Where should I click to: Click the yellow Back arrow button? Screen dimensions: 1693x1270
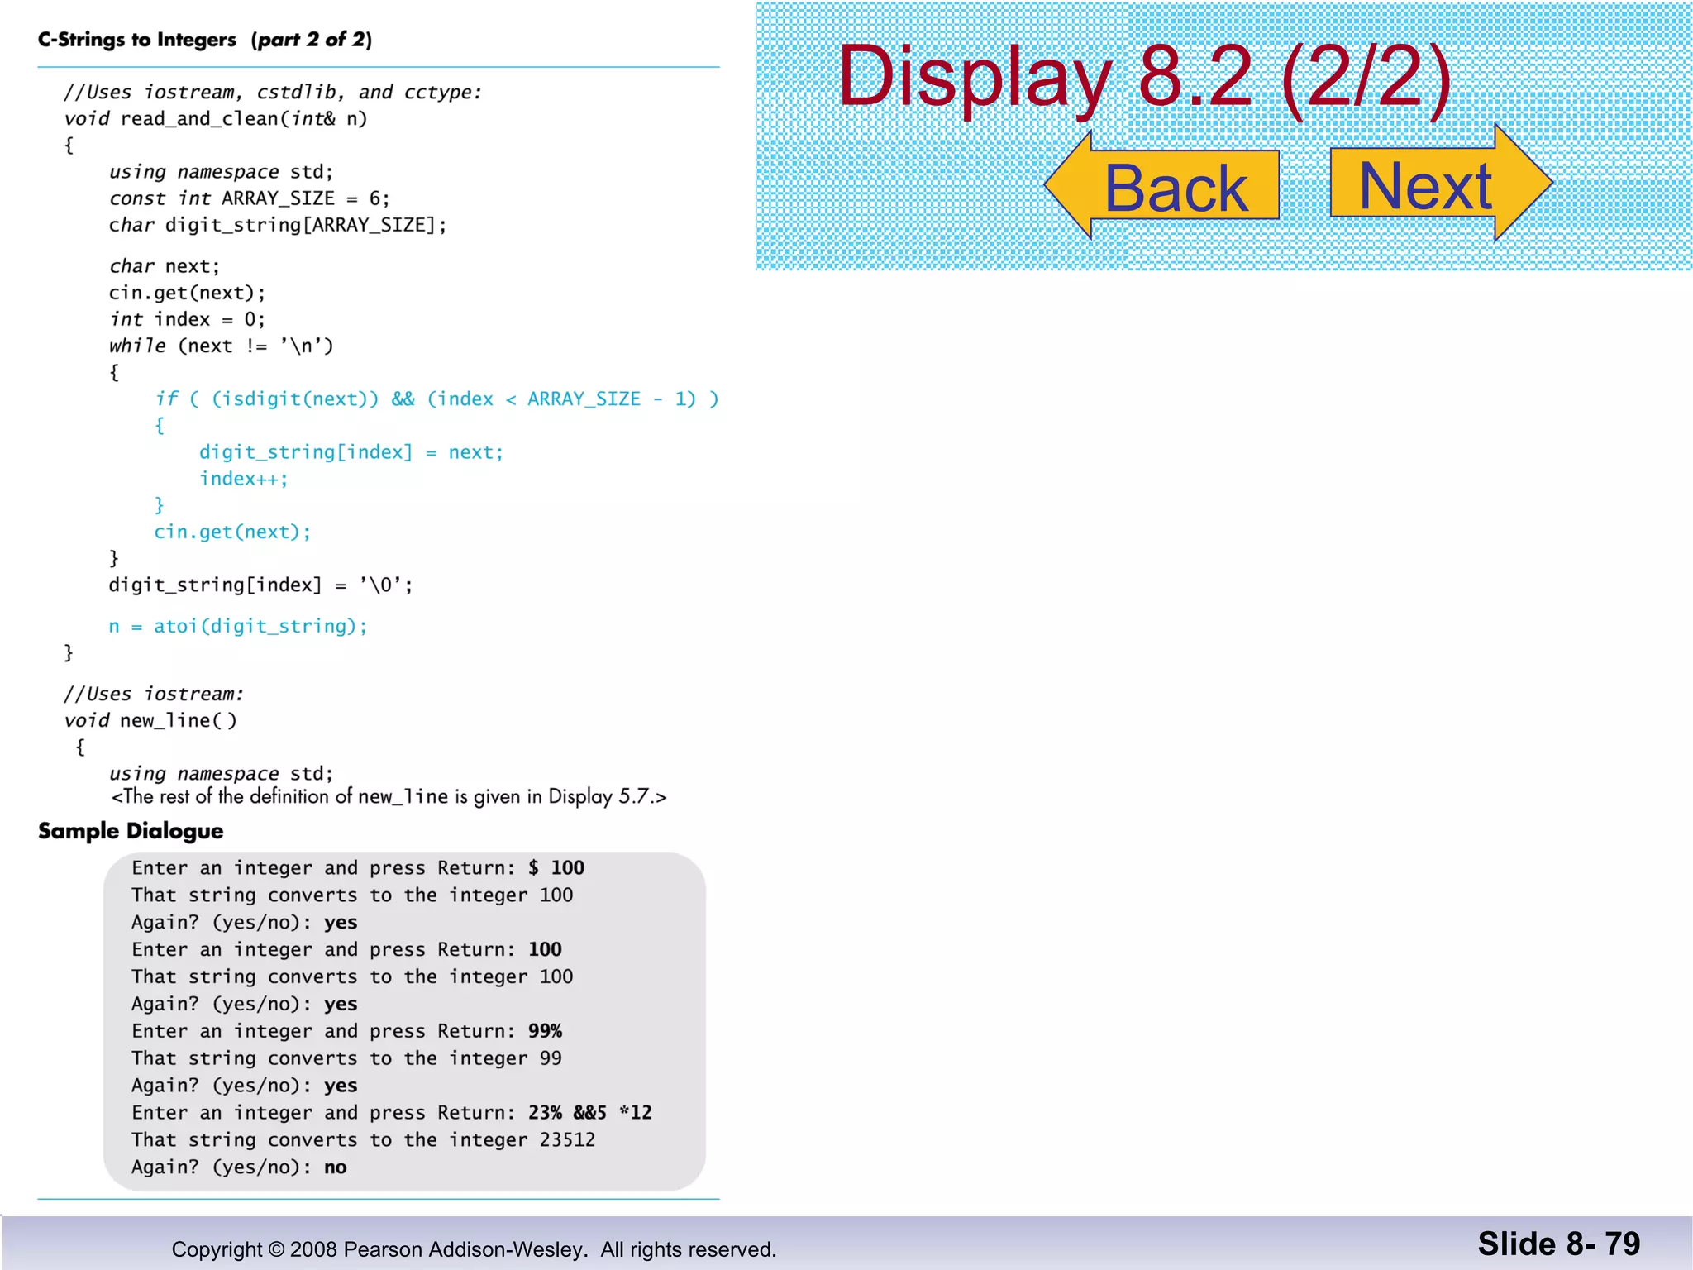(x=1162, y=185)
